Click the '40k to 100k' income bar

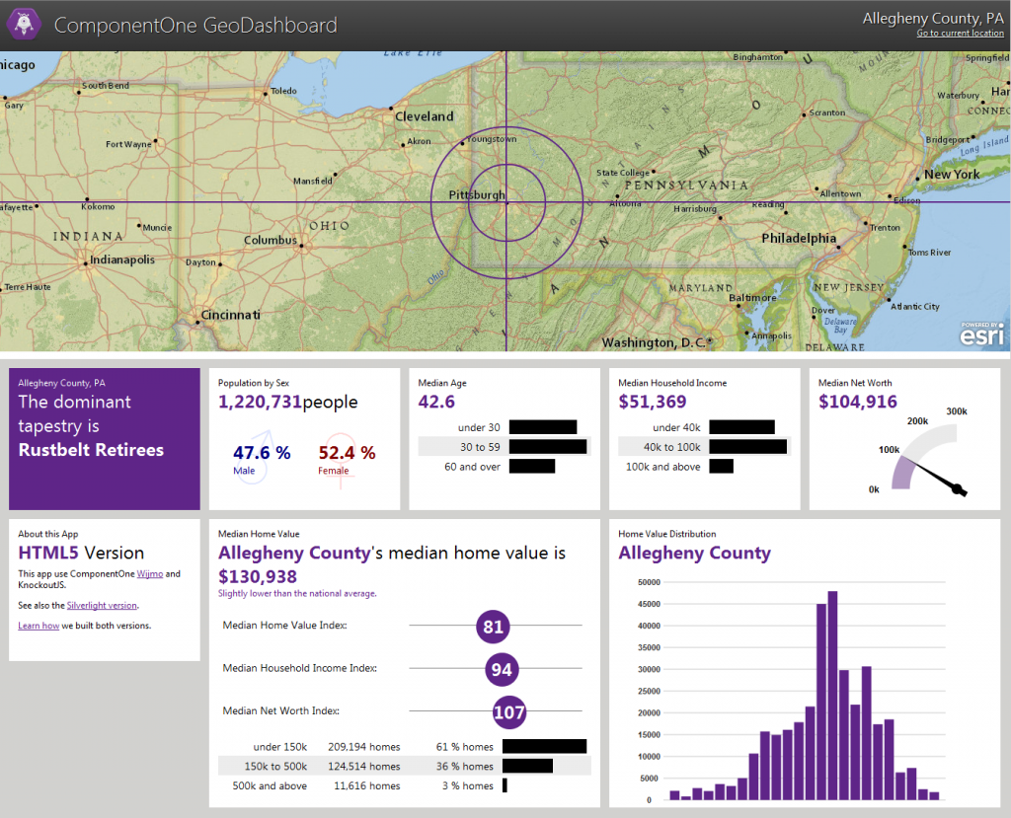point(748,447)
